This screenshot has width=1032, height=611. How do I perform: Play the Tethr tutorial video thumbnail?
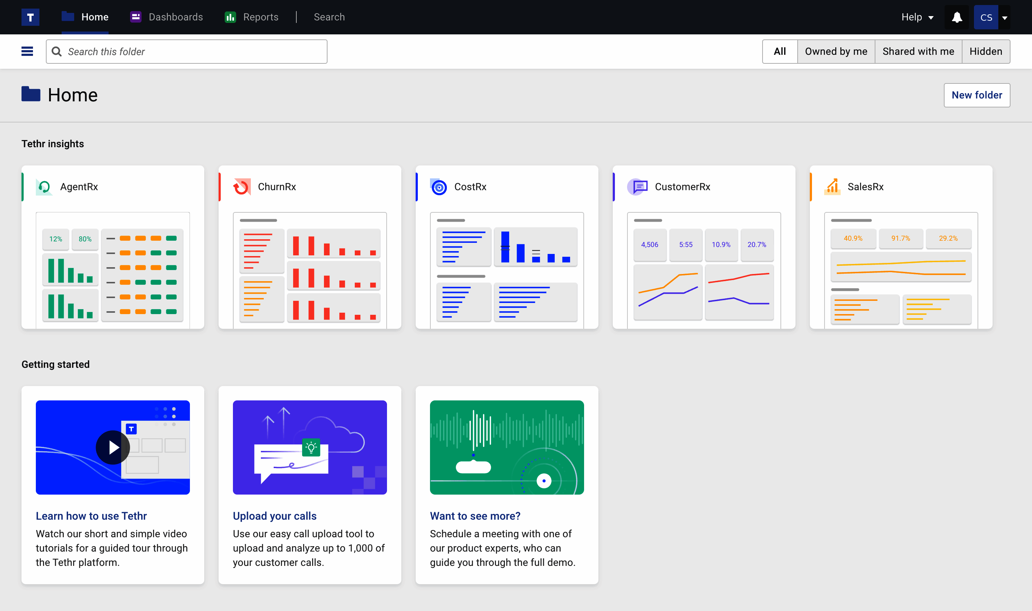[x=113, y=448]
